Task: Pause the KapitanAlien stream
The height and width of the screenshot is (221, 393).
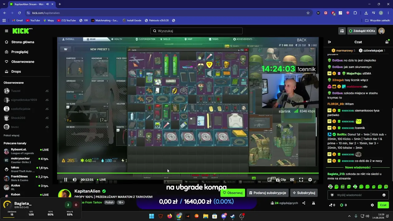Action: [65, 180]
